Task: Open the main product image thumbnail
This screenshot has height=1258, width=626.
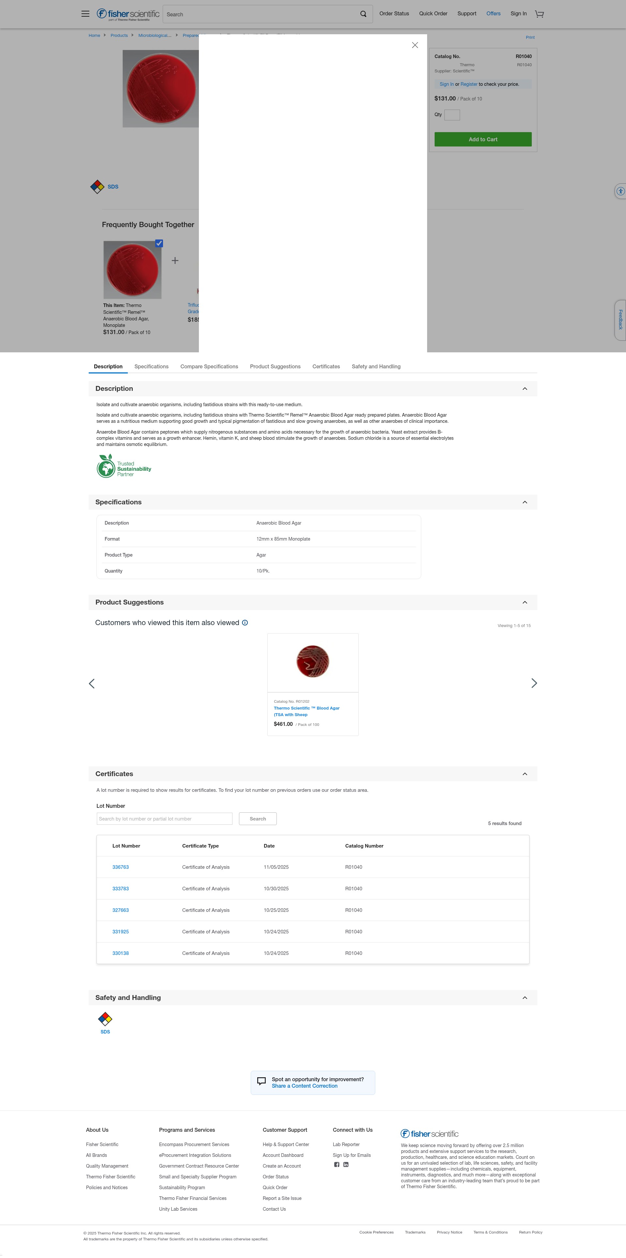Action: tap(160, 88)
